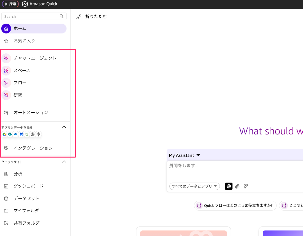Click the 探索 button in the top bar
Viewport: 303px width, 236px height.
10,4
